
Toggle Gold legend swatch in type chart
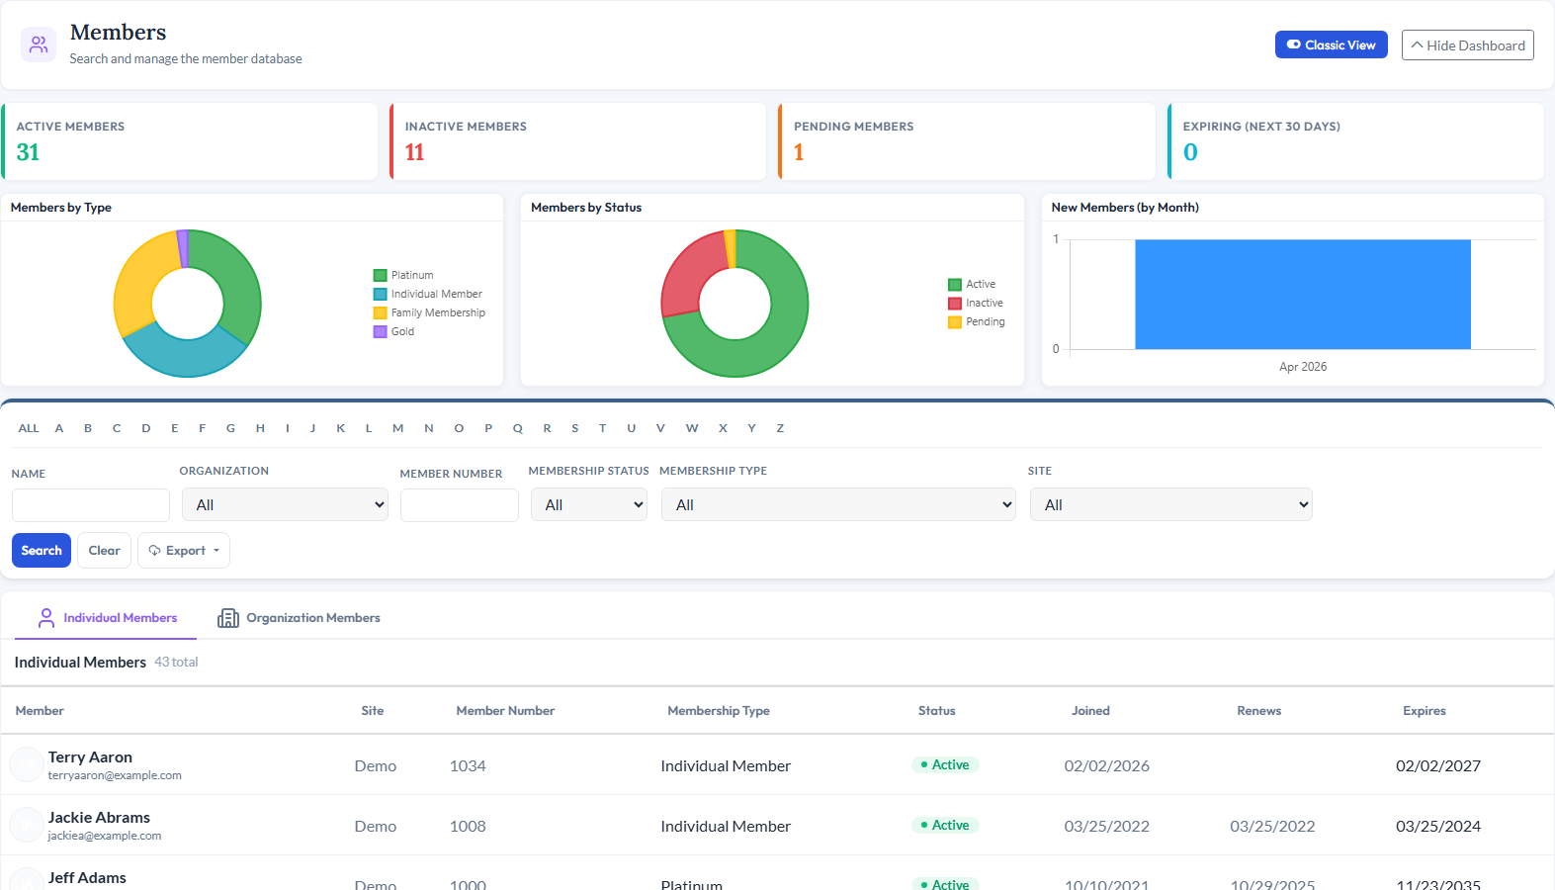[380, 332]
